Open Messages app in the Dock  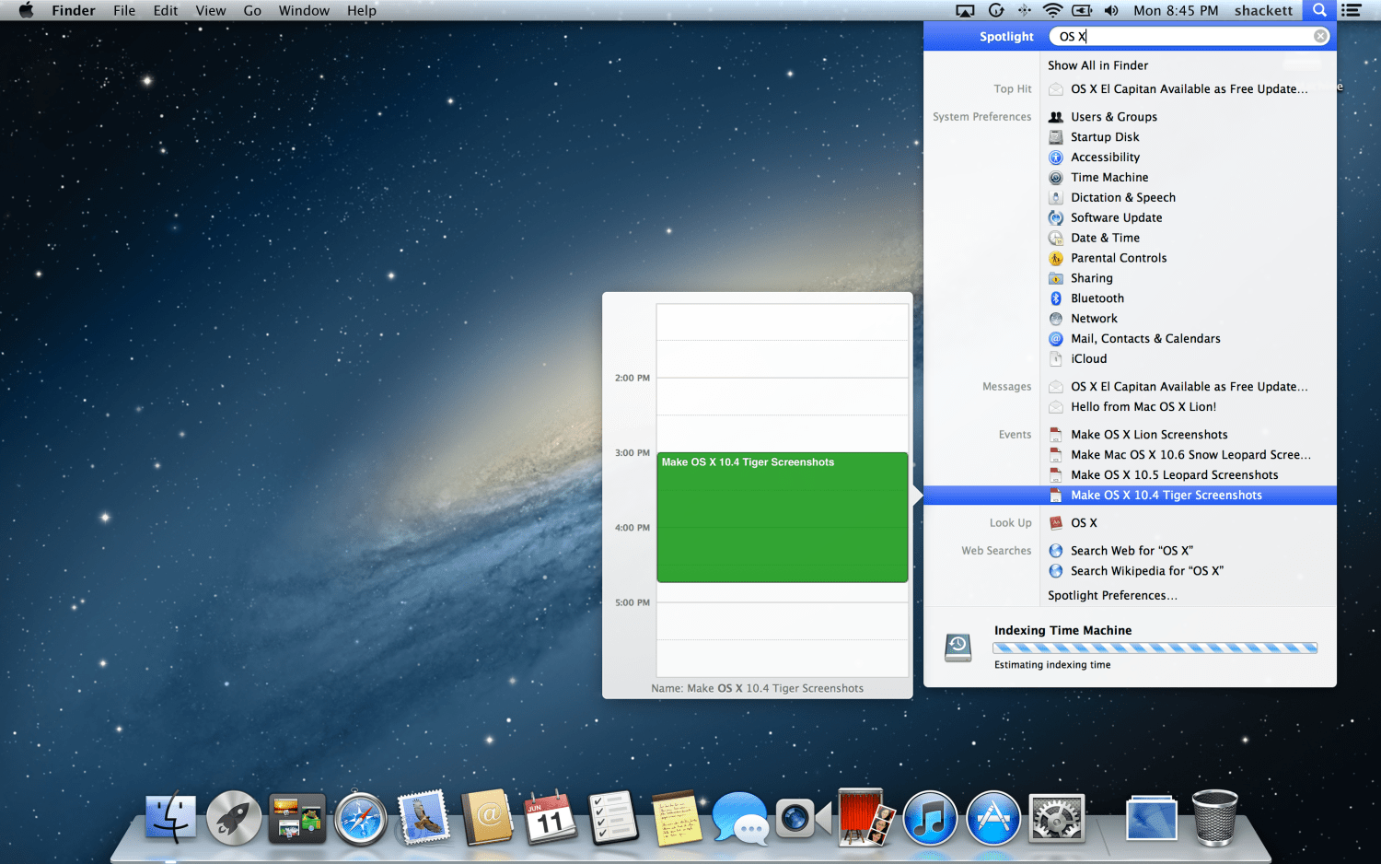click(739, 818)
